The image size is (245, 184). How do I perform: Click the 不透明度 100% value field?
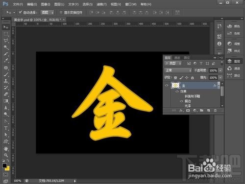click(x=213, y=70)
